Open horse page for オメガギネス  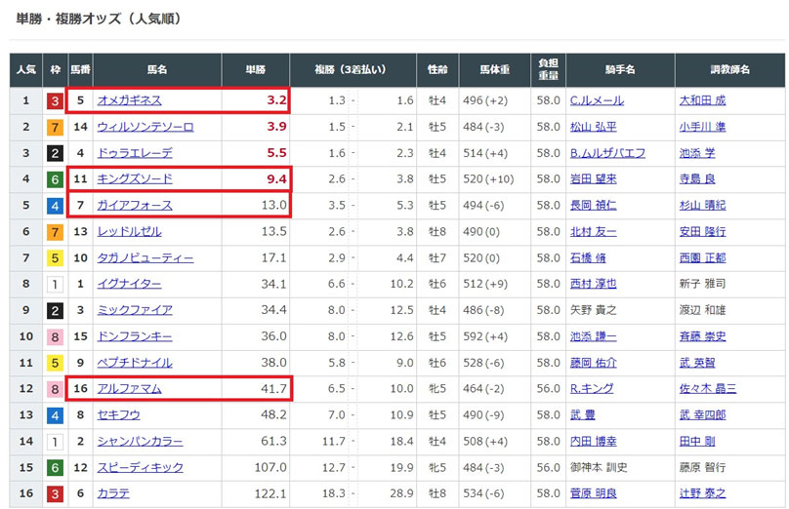tap(129, 100)
